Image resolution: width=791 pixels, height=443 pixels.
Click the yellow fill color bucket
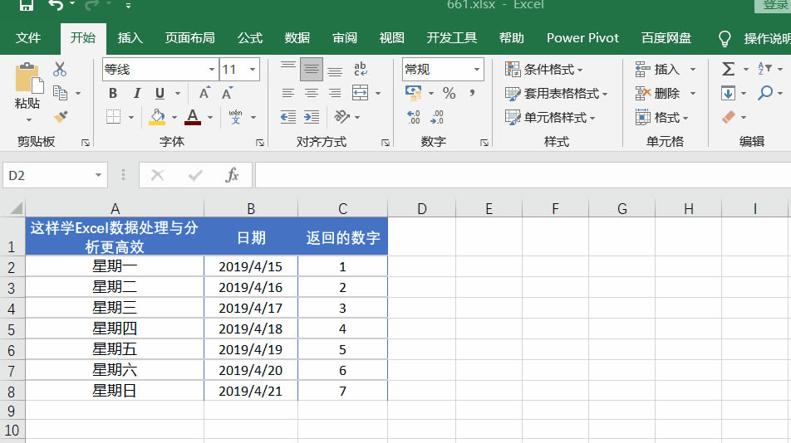click(157, 117)
